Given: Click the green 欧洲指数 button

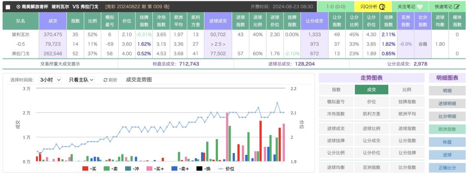Looking at the screenshot, I should (447, 129).
